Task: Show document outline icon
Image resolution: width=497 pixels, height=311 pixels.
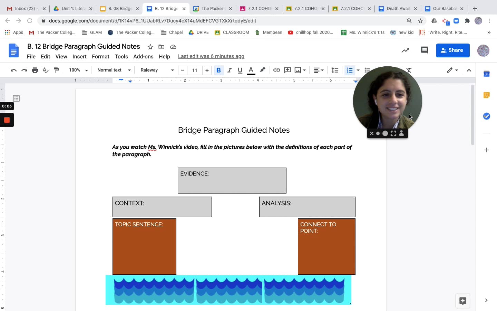Action: click(16, 98)
